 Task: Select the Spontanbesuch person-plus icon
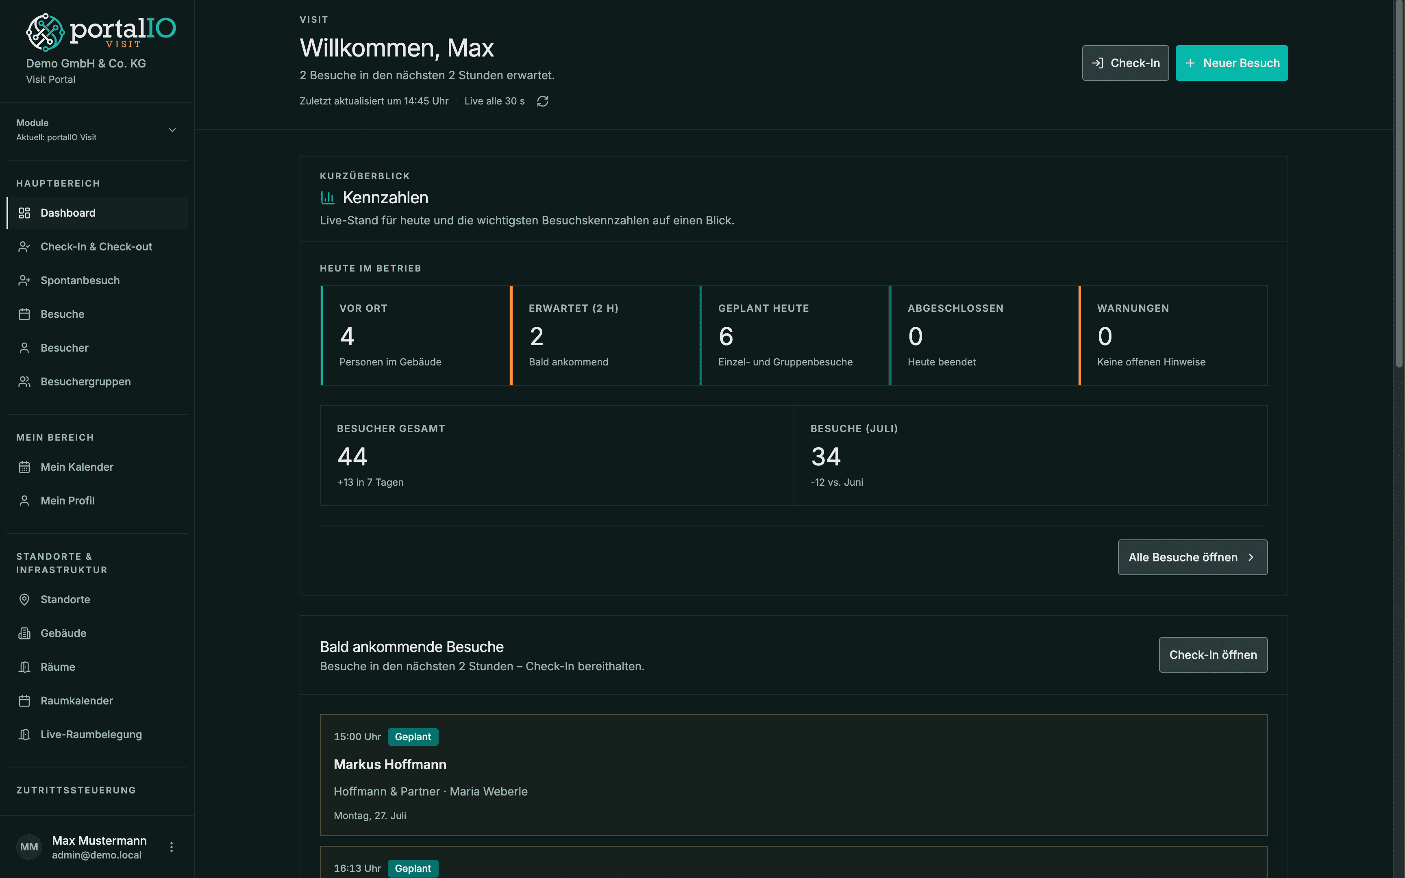click(24, 280)
